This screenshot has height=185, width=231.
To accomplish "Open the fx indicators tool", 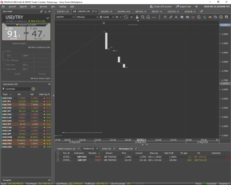I will (165, 17).
